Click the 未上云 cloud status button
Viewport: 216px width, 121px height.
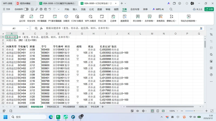[198, 9]
